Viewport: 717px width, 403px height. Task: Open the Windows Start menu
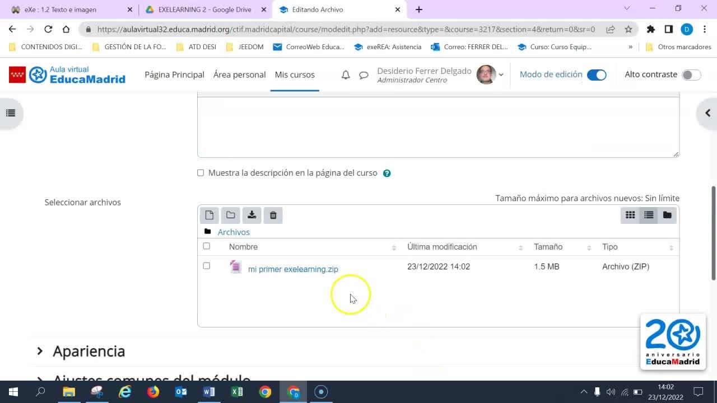pyautogui.click(x=13, y=392)
